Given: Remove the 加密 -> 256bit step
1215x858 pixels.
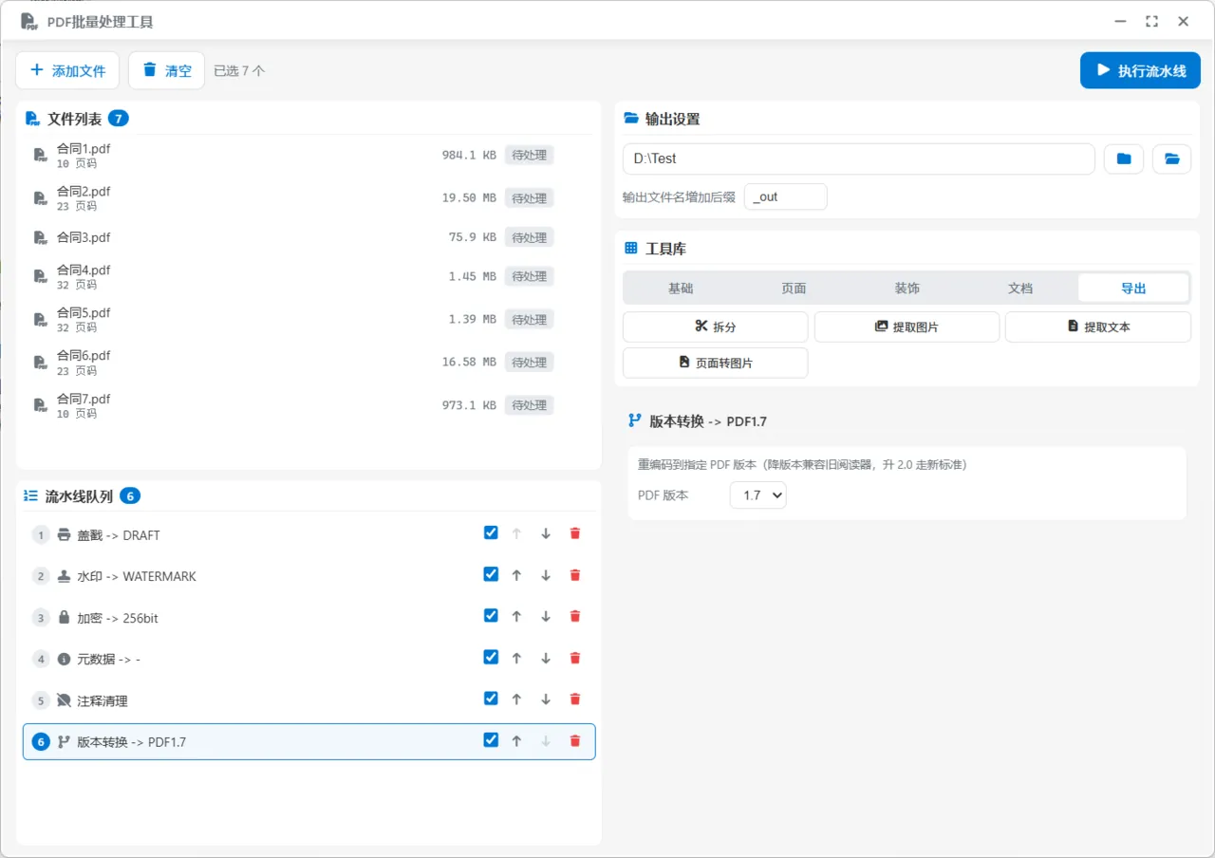Looking at the screenshot, I should pos(574,616).
